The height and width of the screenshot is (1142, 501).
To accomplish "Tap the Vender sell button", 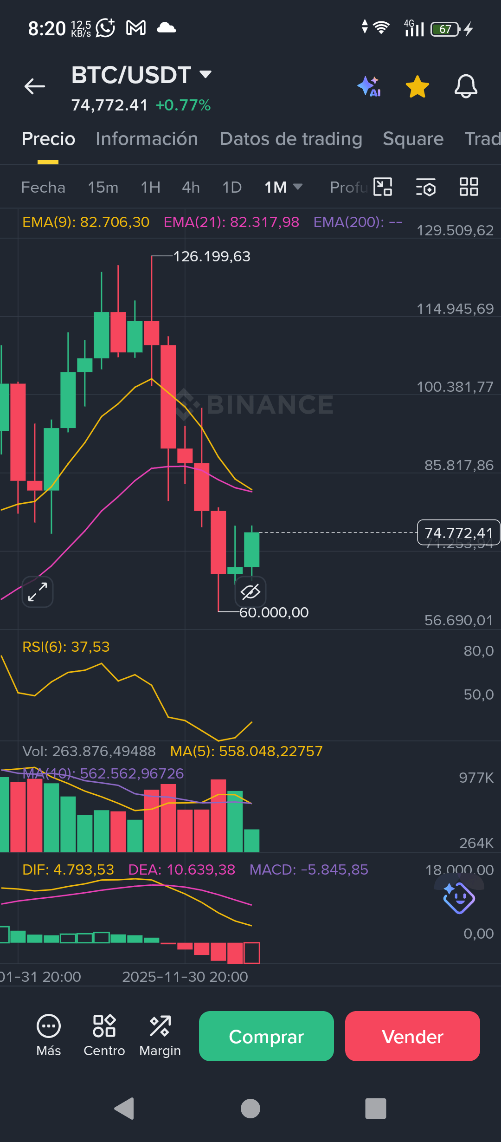I will (x=412, y=1036).
